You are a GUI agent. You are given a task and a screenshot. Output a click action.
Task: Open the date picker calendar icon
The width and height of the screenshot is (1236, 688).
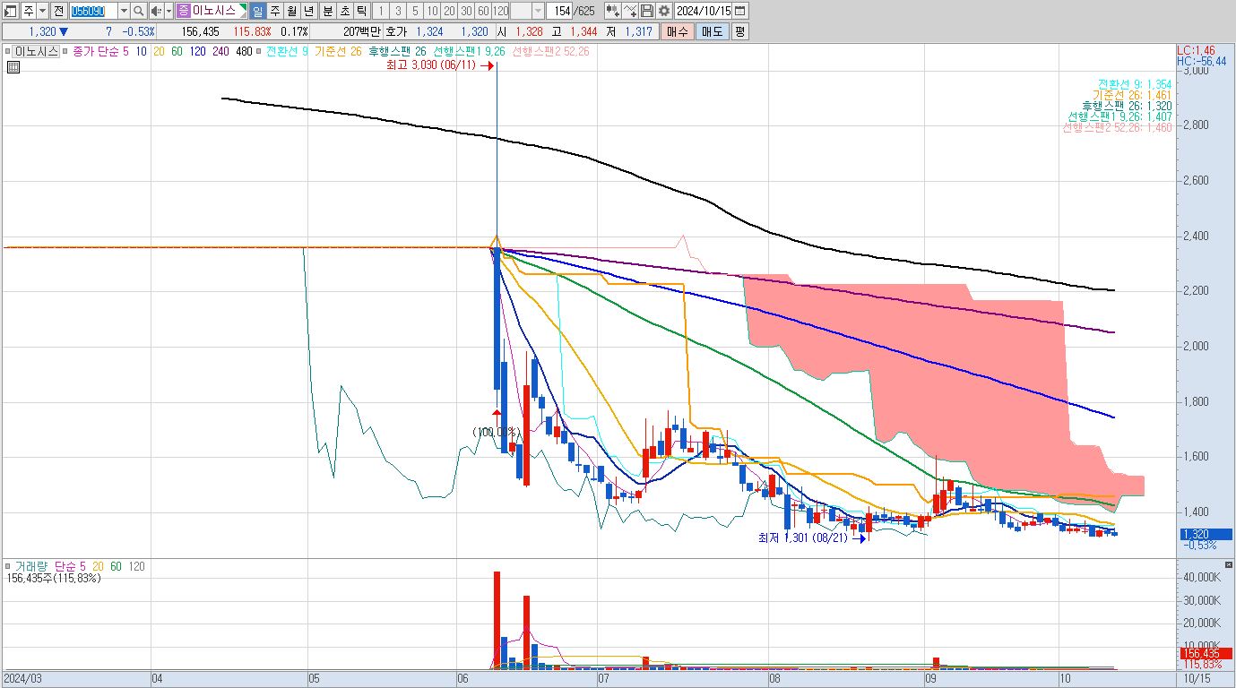point(740,11)
